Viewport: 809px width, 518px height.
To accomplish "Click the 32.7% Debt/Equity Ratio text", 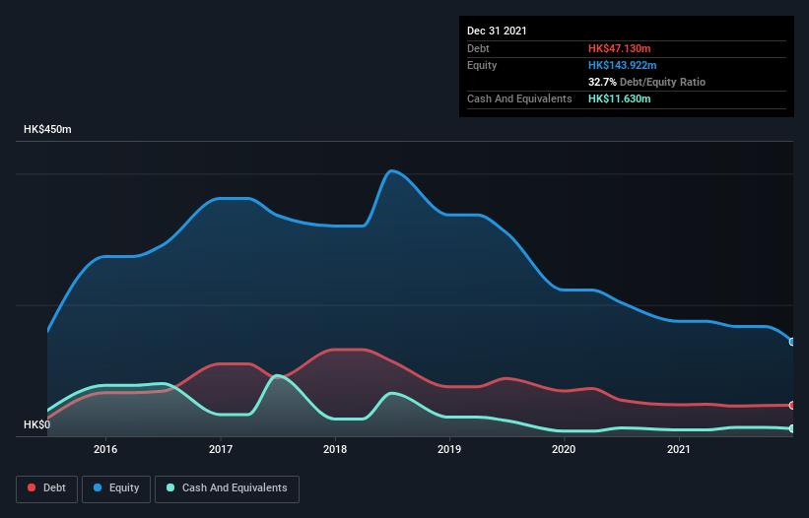I will point(646,82).
